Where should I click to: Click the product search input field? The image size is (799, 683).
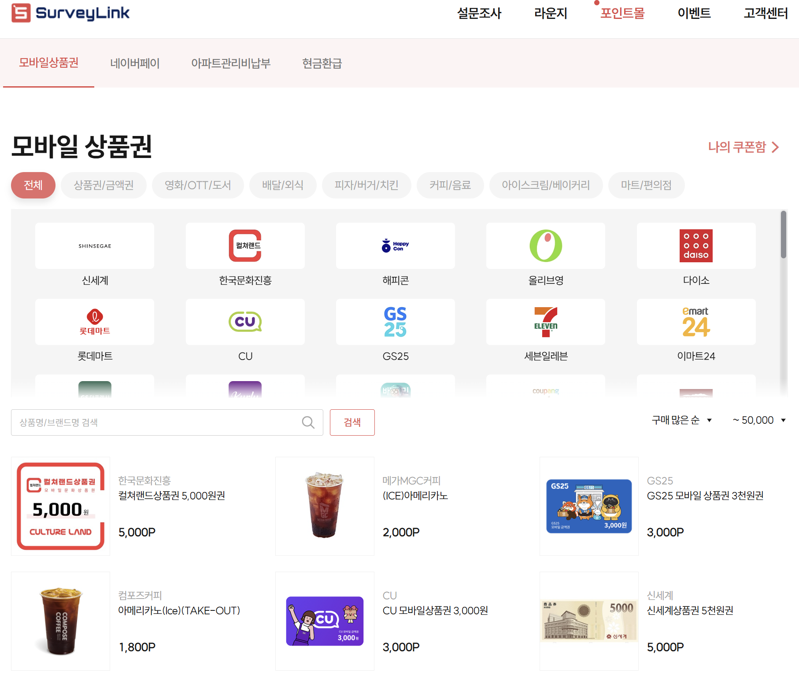pos(154,422)
